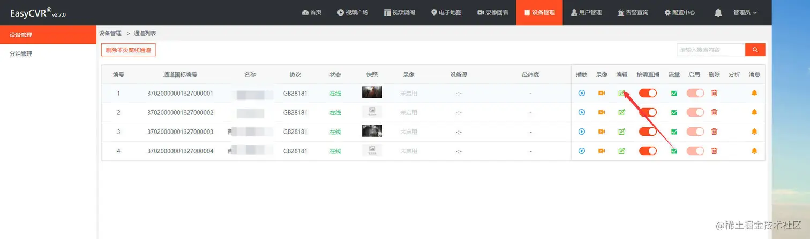Open 视频调阅 in top navigation

click(399, 12)
